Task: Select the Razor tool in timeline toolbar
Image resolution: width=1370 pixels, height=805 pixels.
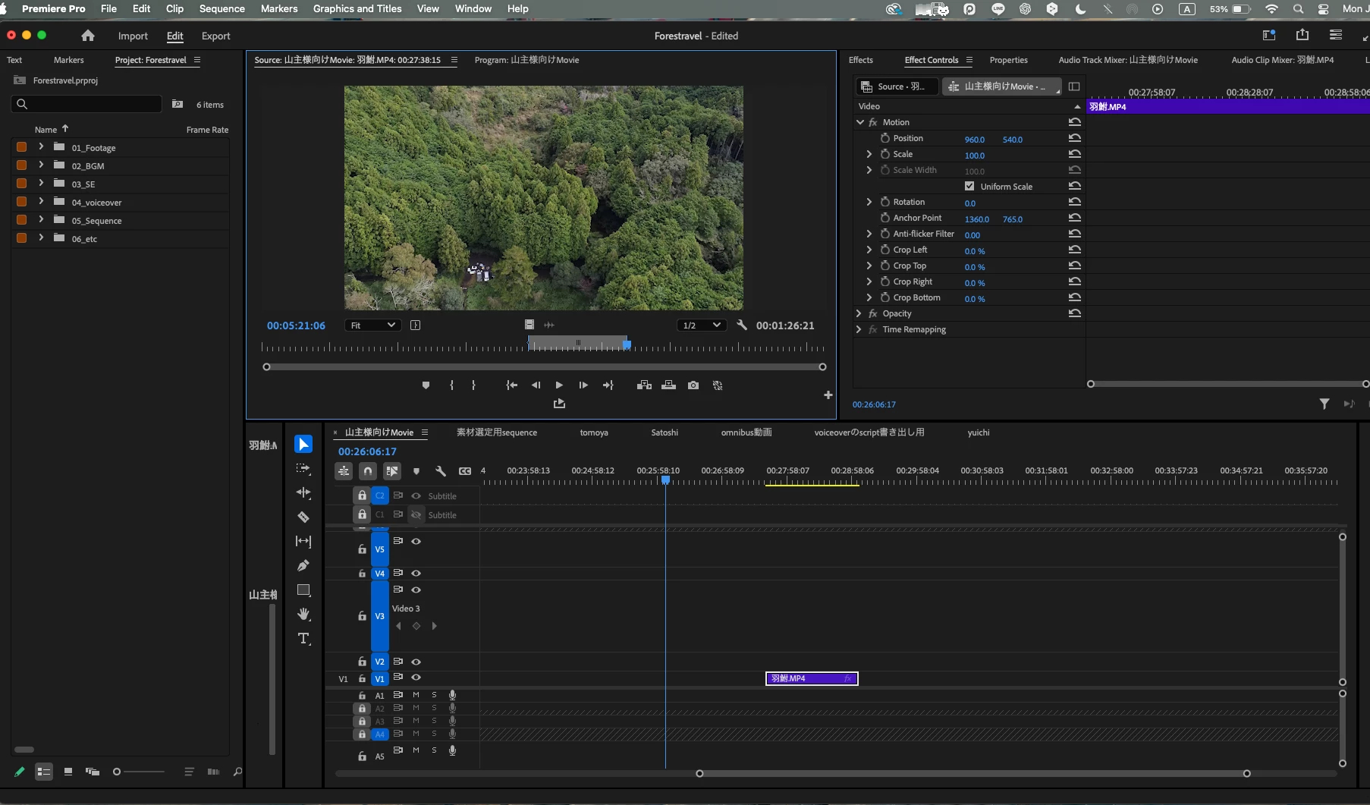Action: (303, 517)
